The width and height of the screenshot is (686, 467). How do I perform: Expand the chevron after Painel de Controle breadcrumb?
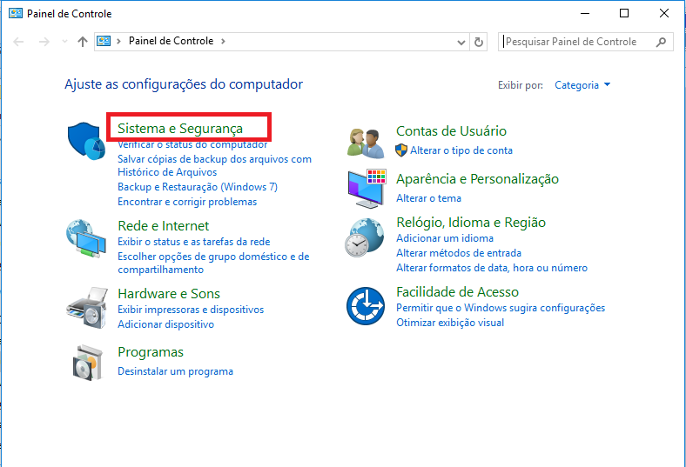223,41
